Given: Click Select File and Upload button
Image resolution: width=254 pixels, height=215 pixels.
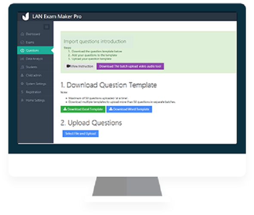Looking at the screenshot, I should pos(80,134).
